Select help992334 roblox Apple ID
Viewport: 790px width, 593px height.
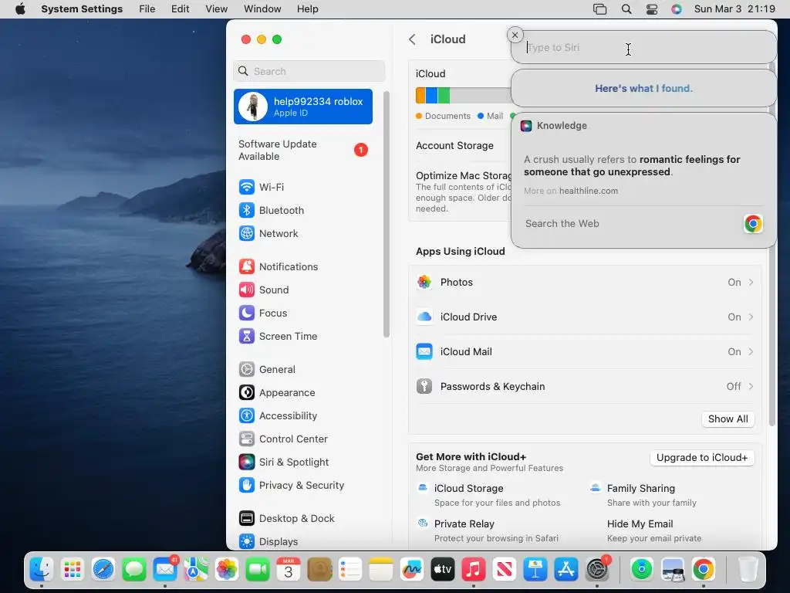pyautogui.click(x=302, y=107)
